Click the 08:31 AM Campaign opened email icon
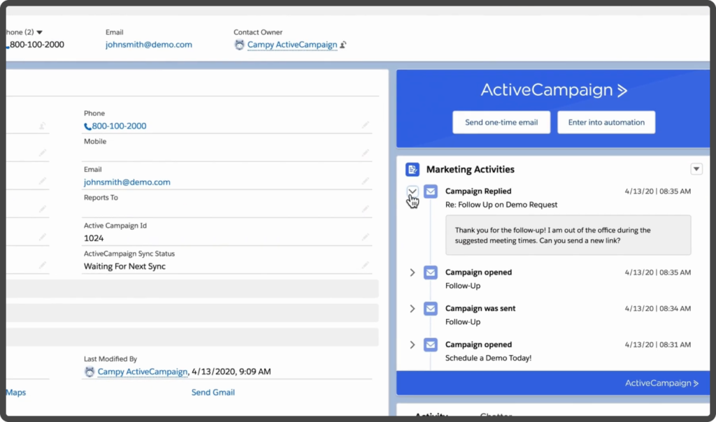Screen dimensions: 716x422 (x=430, y=344)
